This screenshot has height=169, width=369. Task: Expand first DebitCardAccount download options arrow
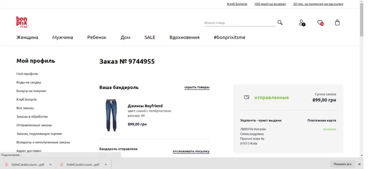coord(50,164)
